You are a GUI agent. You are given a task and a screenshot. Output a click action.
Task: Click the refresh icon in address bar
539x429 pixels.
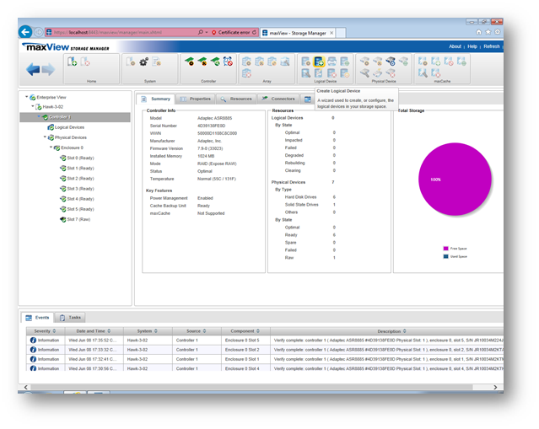[254, 32]
